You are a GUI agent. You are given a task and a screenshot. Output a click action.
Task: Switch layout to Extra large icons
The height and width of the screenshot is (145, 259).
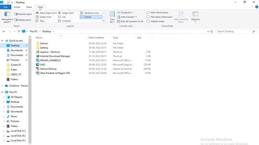pos(47,13)
